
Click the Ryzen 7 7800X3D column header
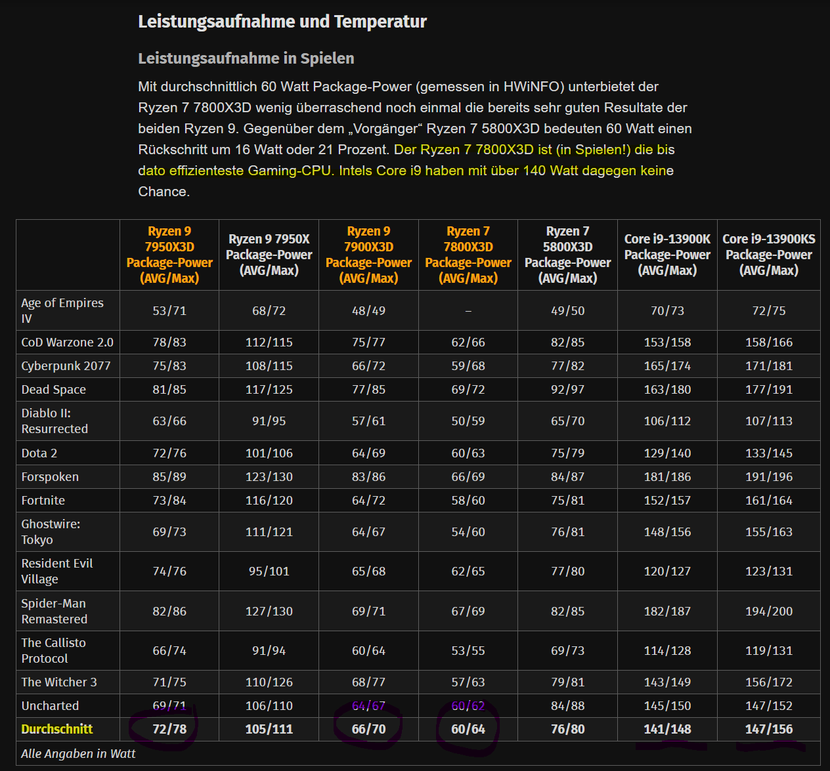pos(468,255)
